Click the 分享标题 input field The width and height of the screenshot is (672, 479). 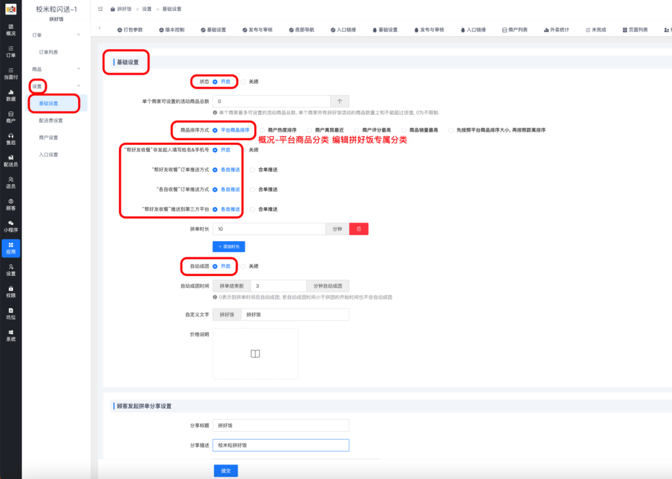click(x=281, y=425)
